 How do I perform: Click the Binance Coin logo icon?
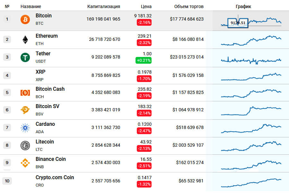[25, 163]
